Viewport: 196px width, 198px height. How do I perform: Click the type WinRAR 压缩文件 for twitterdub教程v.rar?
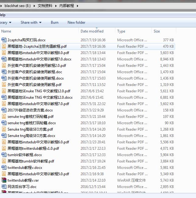pos(131,180)
